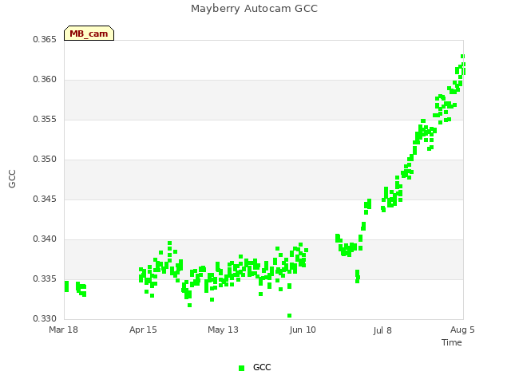
Task: Click the Aug 5 date tick label
Action: [462, 330]
